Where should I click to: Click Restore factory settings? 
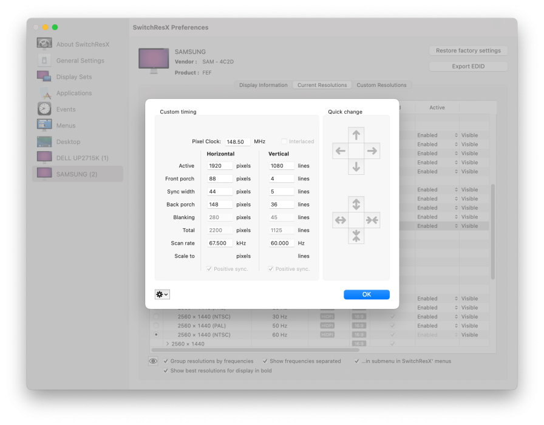tap(468, 50)
